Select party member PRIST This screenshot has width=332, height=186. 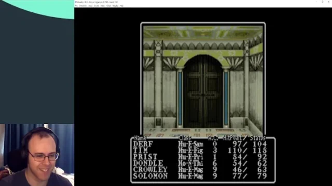[x=145, y=157]
